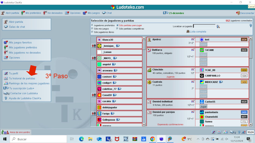Select player Blanca30 in the list
Viewport: 255px width, 143px height.
click(119, 40)
